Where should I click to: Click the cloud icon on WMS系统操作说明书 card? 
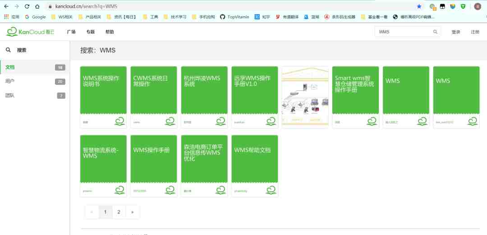coord(119,121)
